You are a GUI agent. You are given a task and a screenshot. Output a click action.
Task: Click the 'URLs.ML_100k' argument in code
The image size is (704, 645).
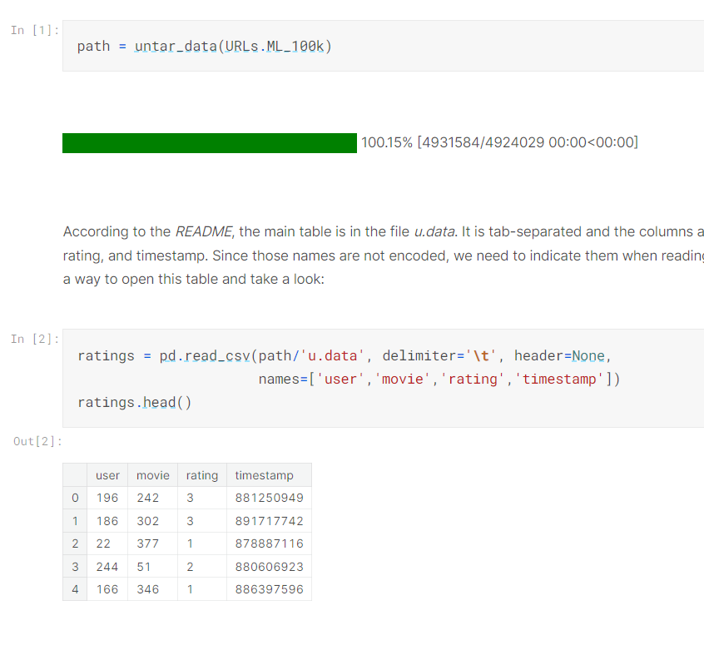(275, 47)
